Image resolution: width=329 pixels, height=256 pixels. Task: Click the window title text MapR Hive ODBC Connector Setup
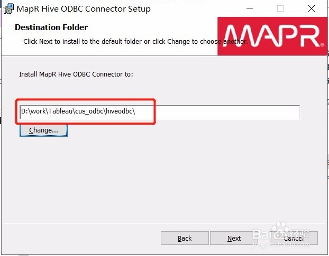click(x=84, y=9)
